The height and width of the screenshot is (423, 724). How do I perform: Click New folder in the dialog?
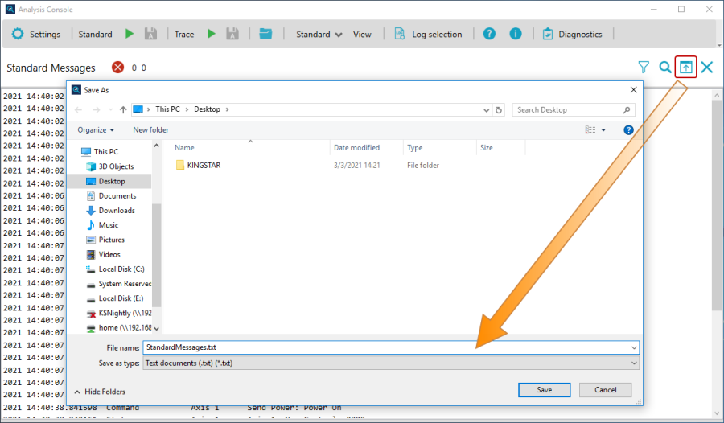(150, 129)
